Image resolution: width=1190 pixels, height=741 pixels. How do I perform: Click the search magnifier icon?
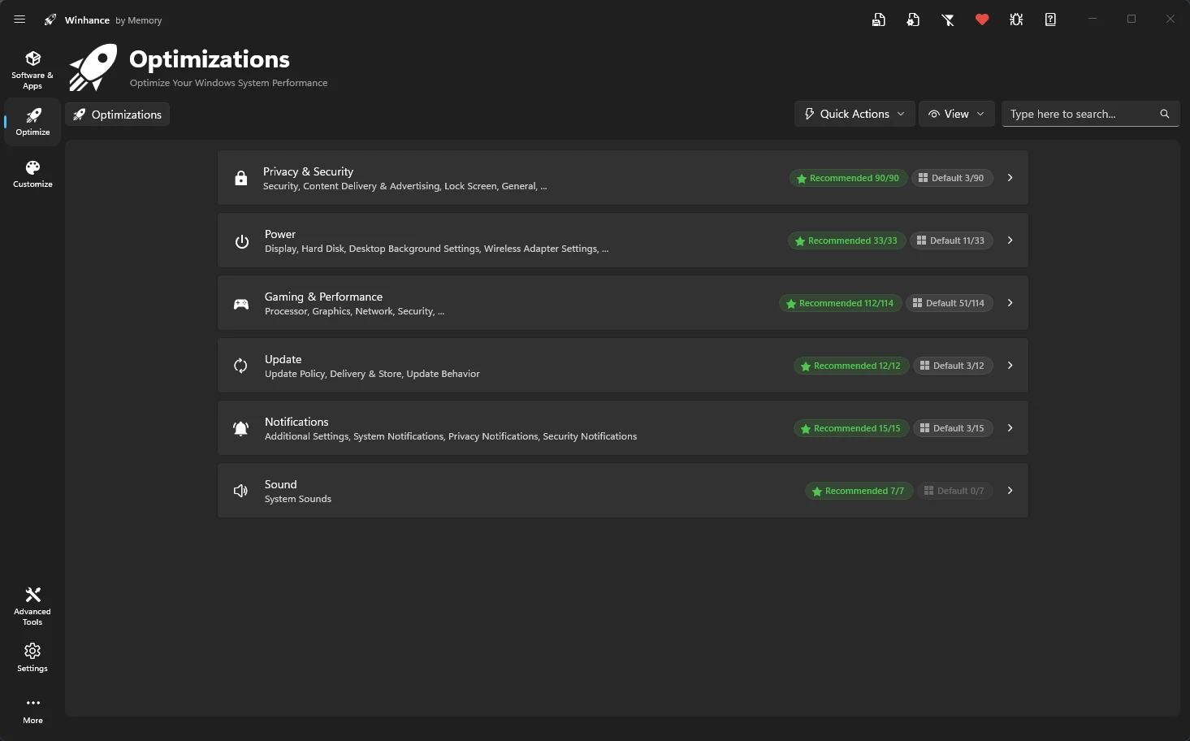coord(1165,114)
